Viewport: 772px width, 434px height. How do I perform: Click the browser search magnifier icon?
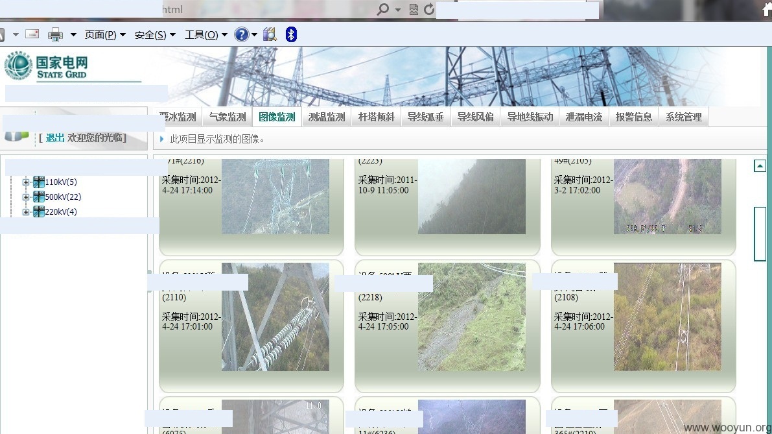coord(382,9)
